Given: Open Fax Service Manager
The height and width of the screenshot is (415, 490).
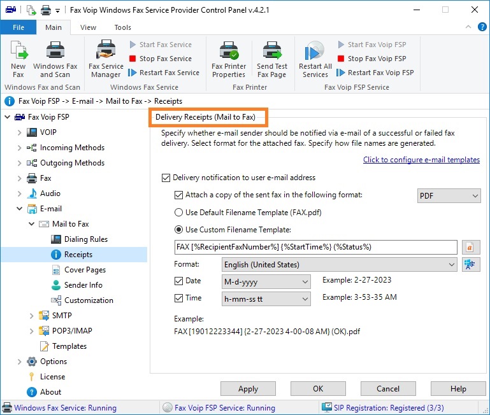Looking at the screenshot, I should click(106, 59).
